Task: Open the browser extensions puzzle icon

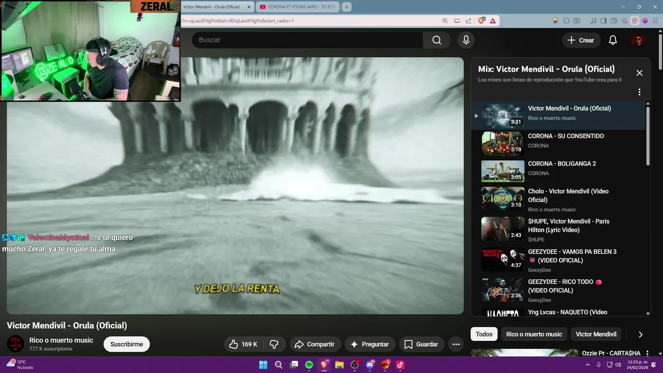Action: [x=566, y=21]
